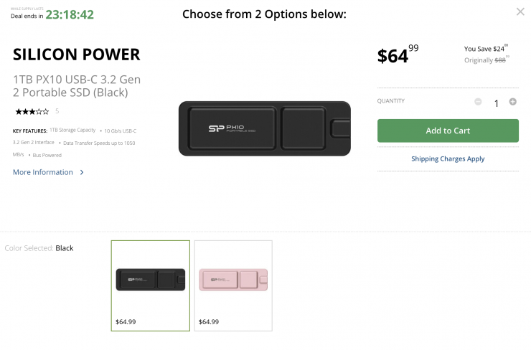Click the star rating icons
This screenshot has width=531, height=350.
(x=32, y=111)
